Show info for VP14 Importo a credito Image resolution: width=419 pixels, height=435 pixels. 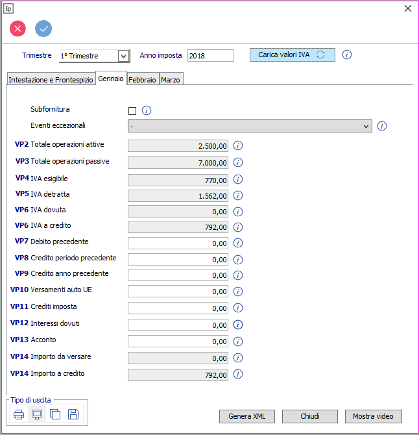click(238, 375)
